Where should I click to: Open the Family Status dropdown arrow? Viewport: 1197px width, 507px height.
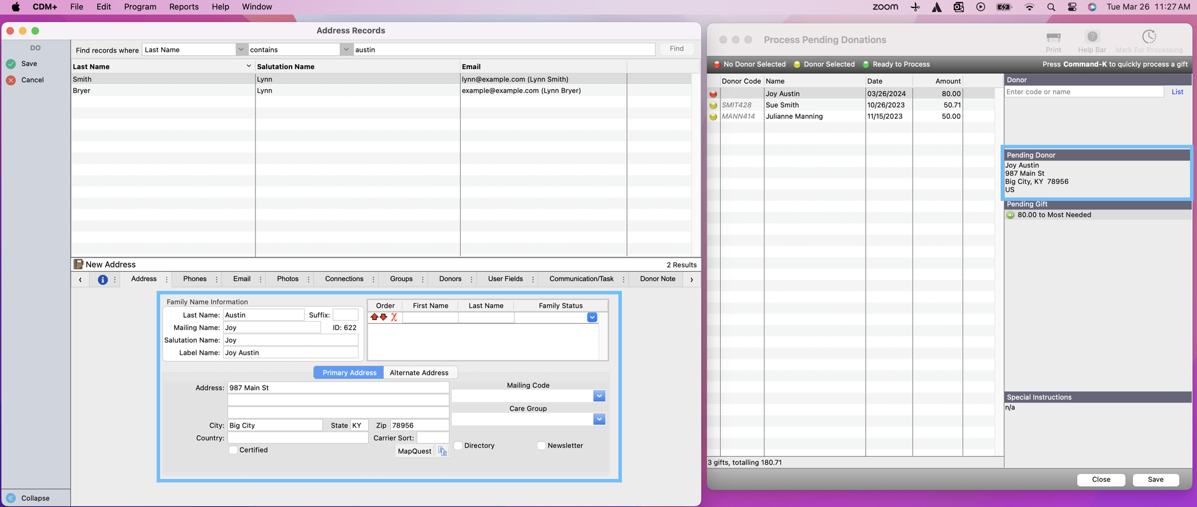[592, 317]
